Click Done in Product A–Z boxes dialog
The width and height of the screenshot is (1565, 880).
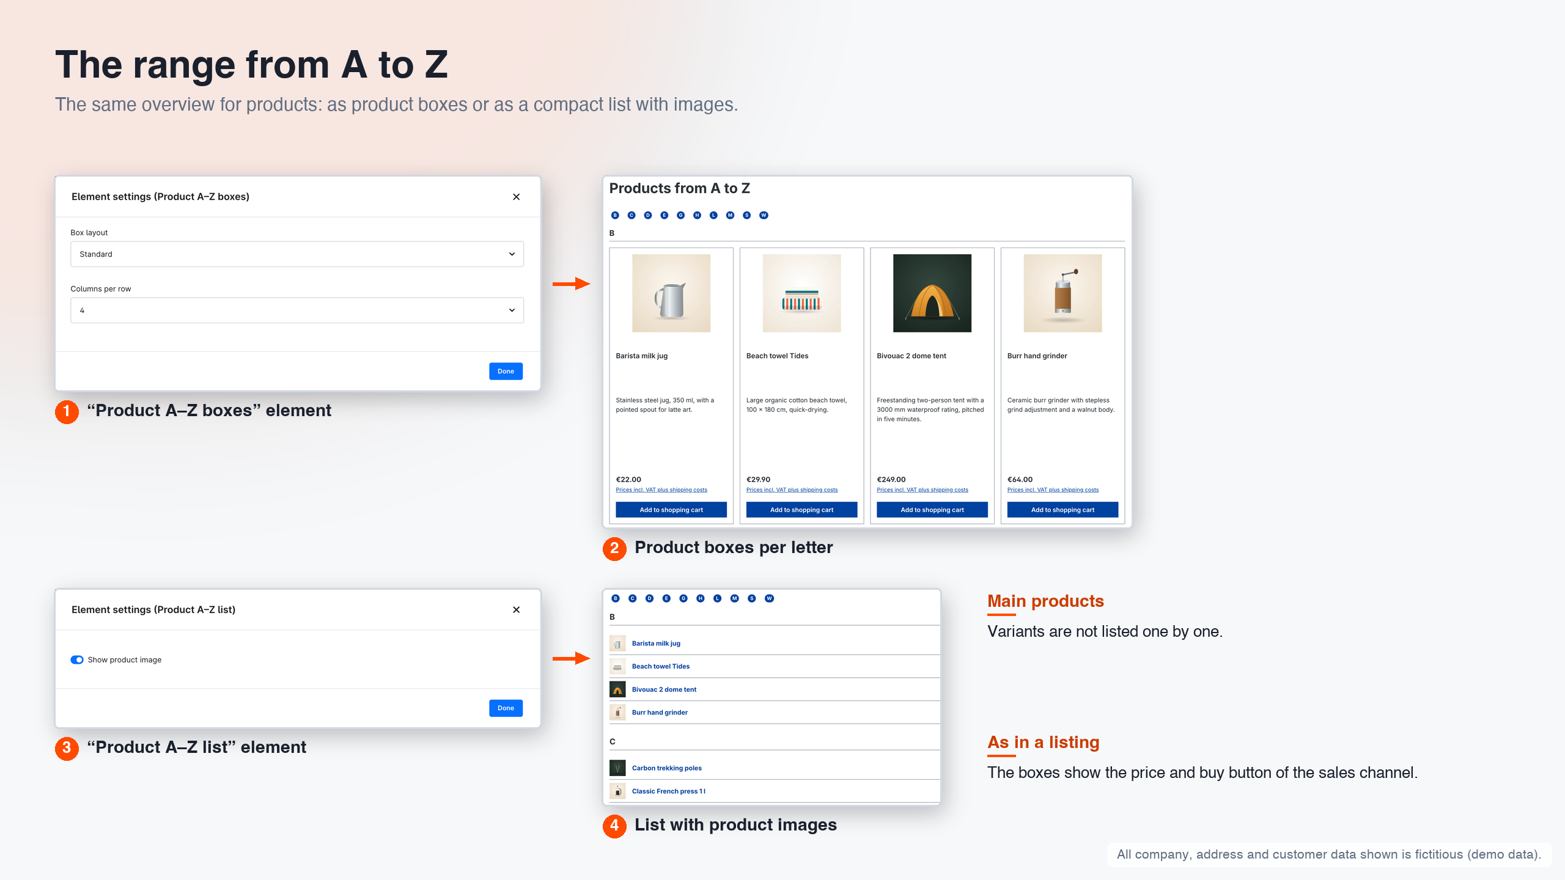tap(506, 372)
